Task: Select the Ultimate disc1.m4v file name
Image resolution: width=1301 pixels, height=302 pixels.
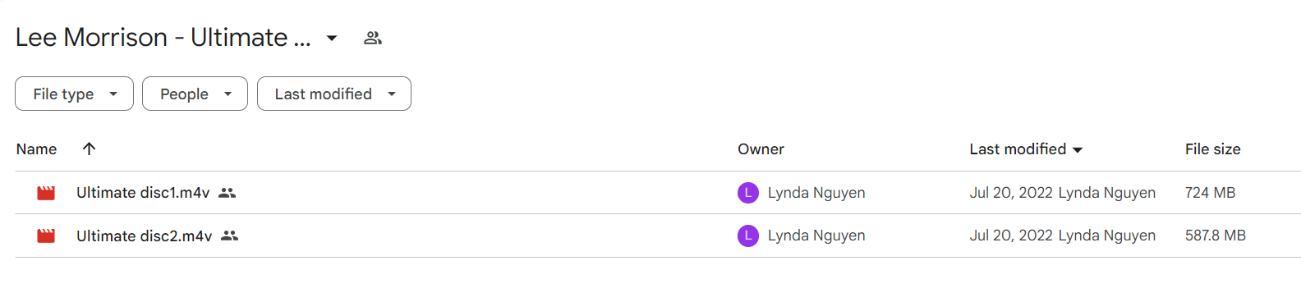Action: 143,193
